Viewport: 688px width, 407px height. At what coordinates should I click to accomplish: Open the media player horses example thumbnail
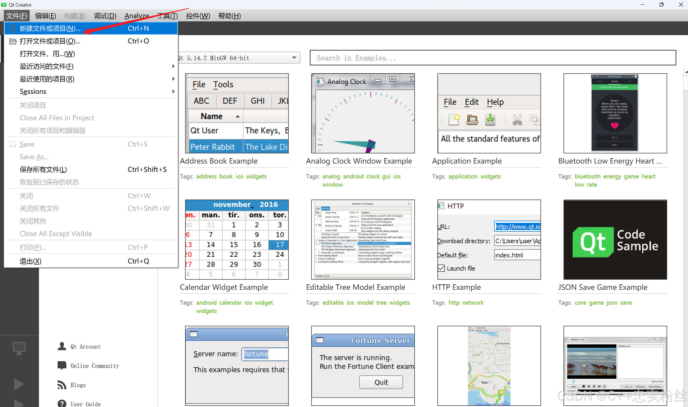pos(615,366)
